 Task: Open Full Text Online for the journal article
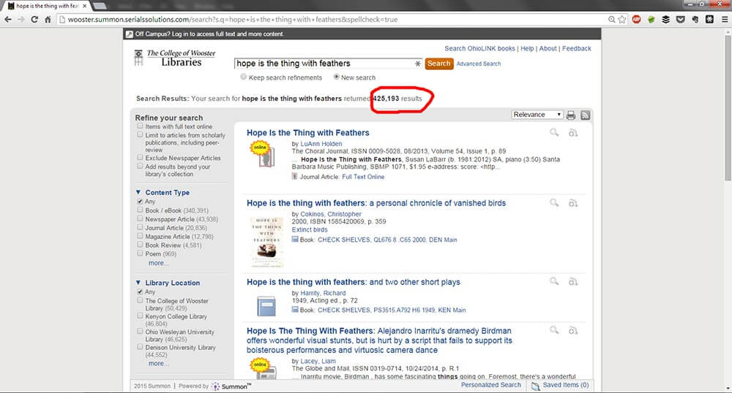pyautogui.click(x=363, y=177)
